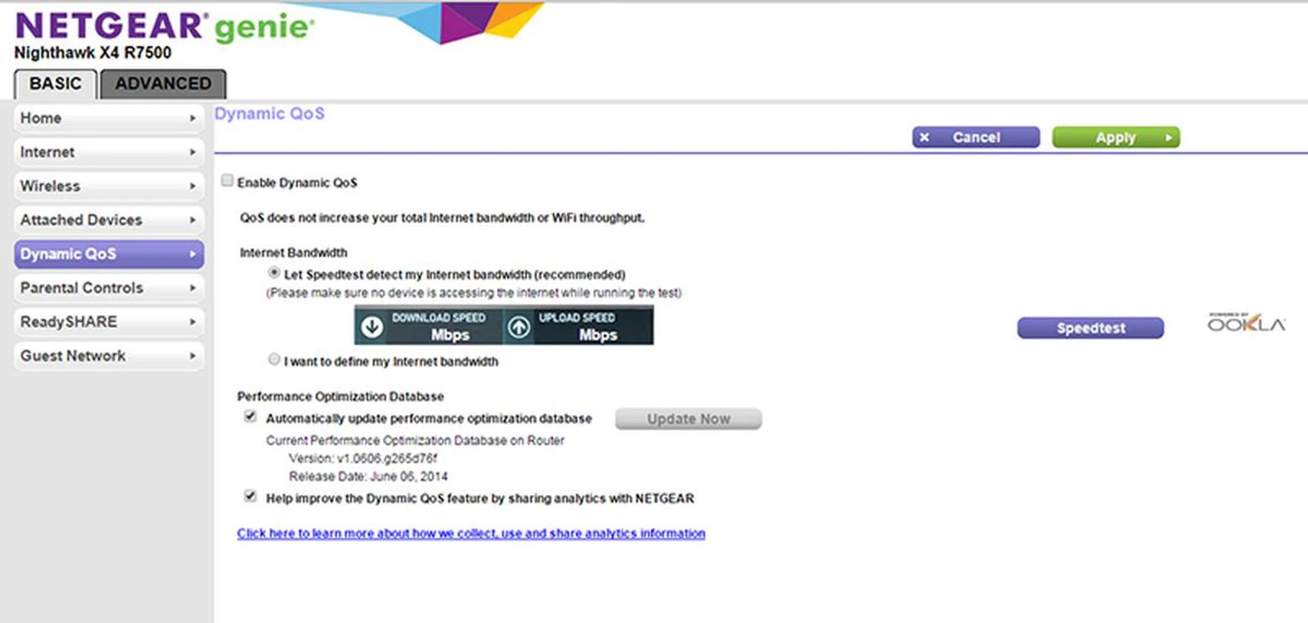
Task: Enable the Dynamic QoS checkbox
Action: 228,181
